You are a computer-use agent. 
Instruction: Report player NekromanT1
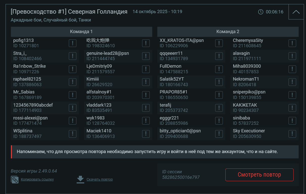(x=292, y=82)
